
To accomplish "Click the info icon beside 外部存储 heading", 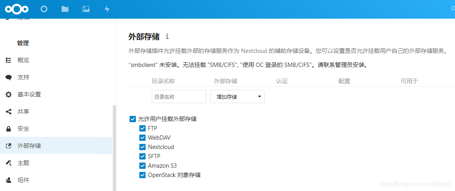I will click(x=167, y=37).
